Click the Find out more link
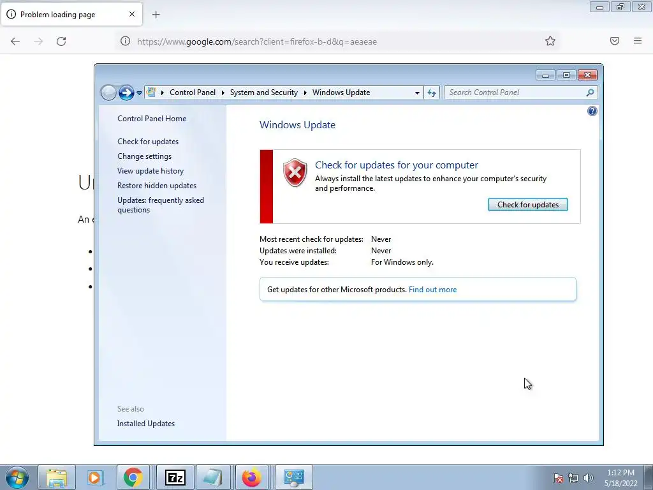This screenshot has height=490, width=653. 433,290
